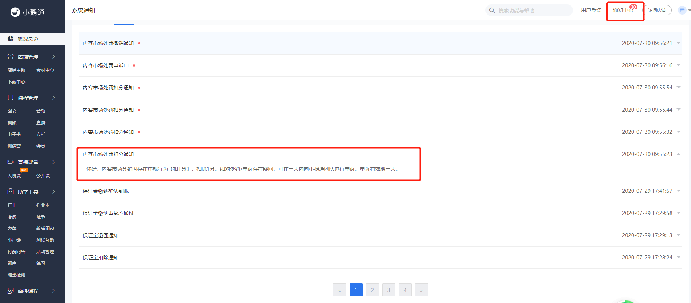Click 用户反馈 in the top bar

(x=591, y=10)
